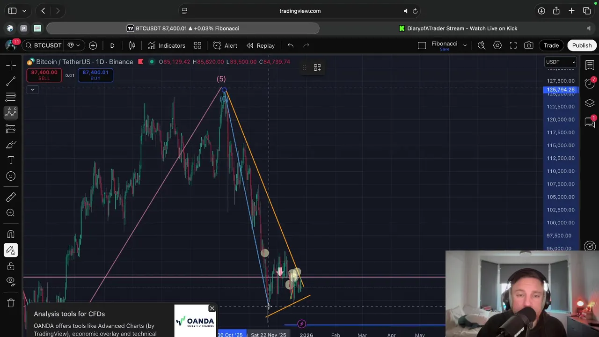Select the brush drawing tool
Viewport: 599px width, 337px height.
click(x=11, y=145)
